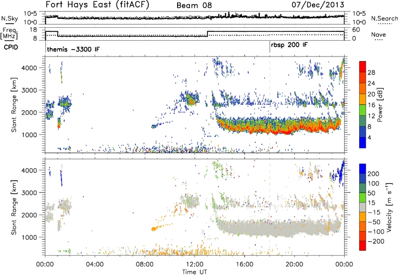Click the Velocity panel "Slant Range [km]" label
Image resolution: width=398 pixels, height=275 pixels.
(x=14, y=207)
